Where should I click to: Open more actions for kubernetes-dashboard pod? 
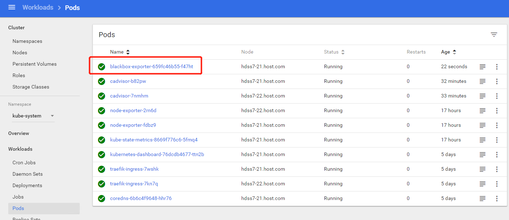[x=496, y=155]
